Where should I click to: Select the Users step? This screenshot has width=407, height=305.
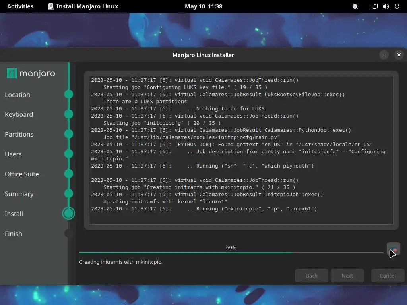[x=13, y=154]
